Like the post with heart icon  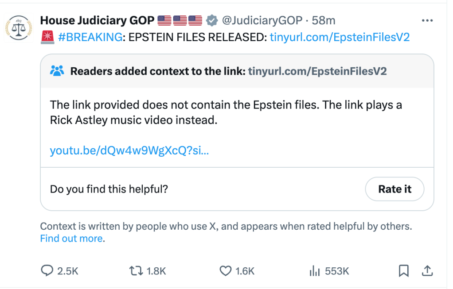coord(226,270)
